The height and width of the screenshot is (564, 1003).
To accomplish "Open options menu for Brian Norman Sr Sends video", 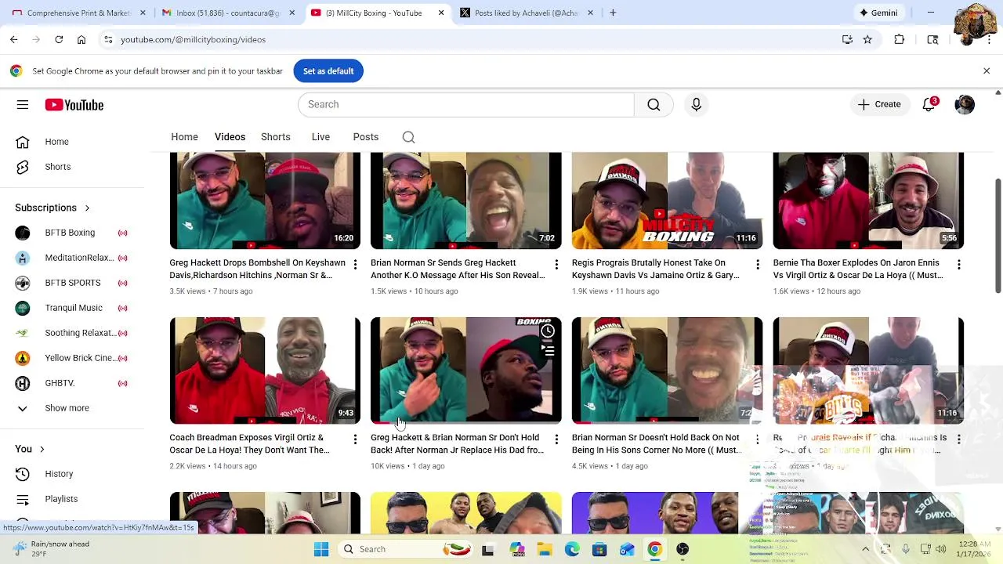I will (556, 265).
